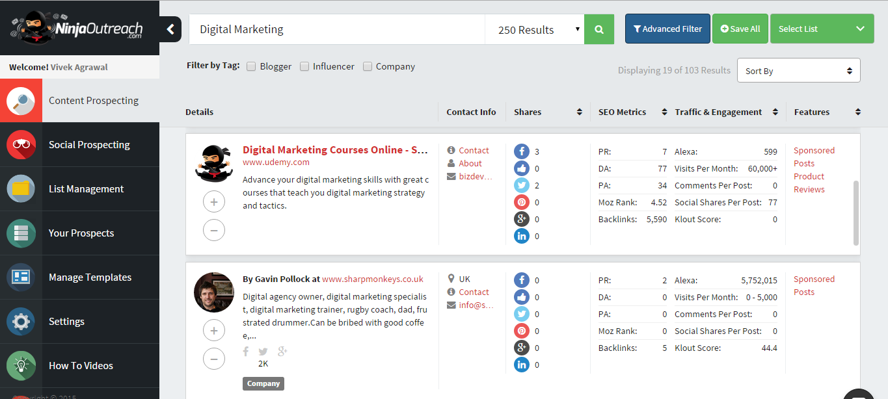Sort by the Shares column arrows

coord(580,112)
